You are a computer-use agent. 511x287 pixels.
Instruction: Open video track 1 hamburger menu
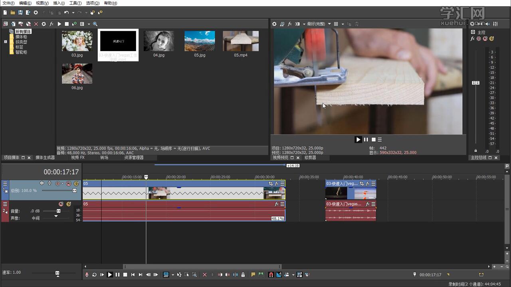click(5, 184)
